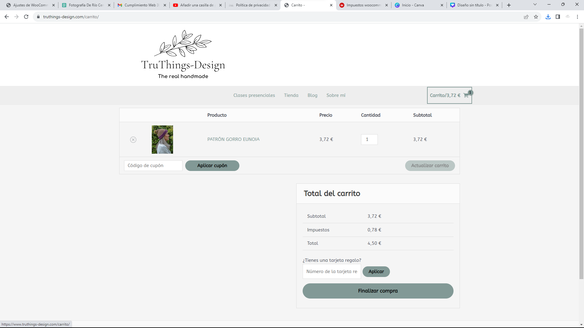Reload the cart page
Screen dimensions: 584x328
[26, 17]
